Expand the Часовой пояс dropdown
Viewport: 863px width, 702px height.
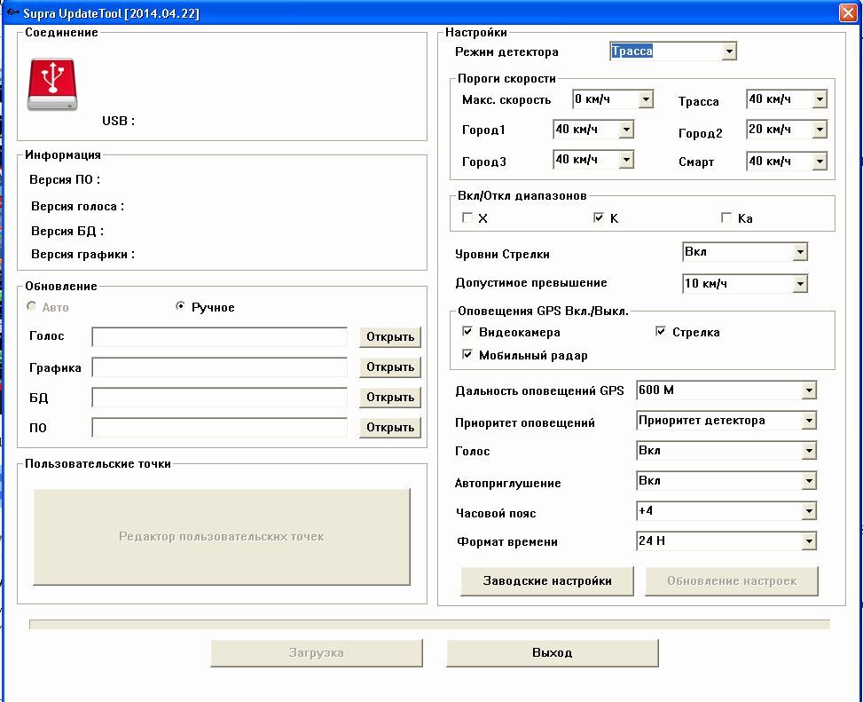[x=808, y=511]
